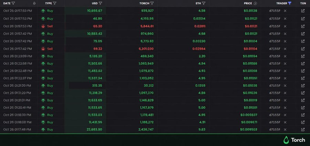Open transaction link for the 46.80 USD buy

(303, 19)
